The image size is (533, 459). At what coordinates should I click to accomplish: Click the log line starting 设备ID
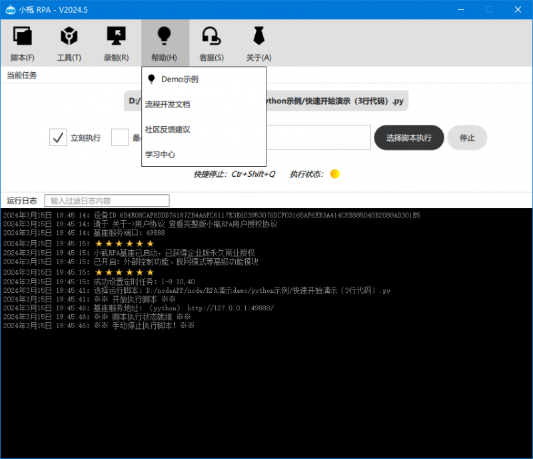pyautogui.click(x=211, y=215)
